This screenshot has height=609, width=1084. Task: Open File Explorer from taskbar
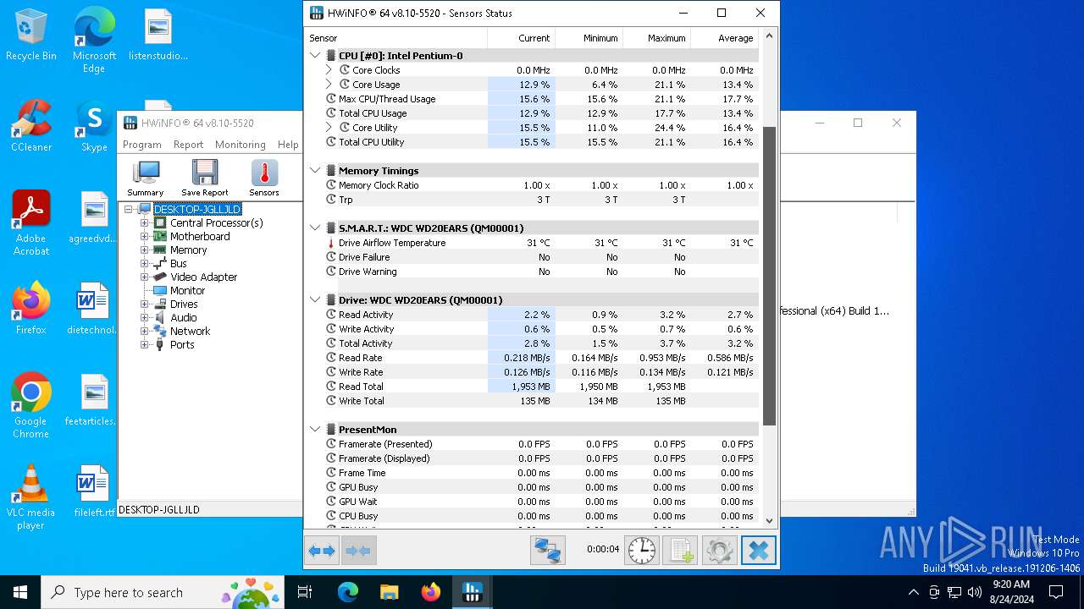coord(389,592)
